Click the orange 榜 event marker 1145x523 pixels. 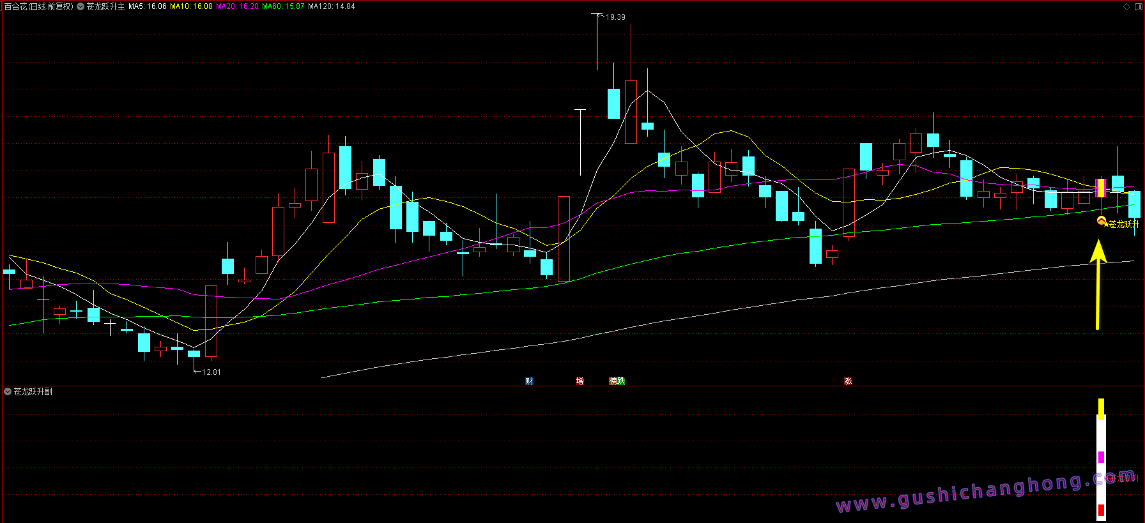coord(613,381)
